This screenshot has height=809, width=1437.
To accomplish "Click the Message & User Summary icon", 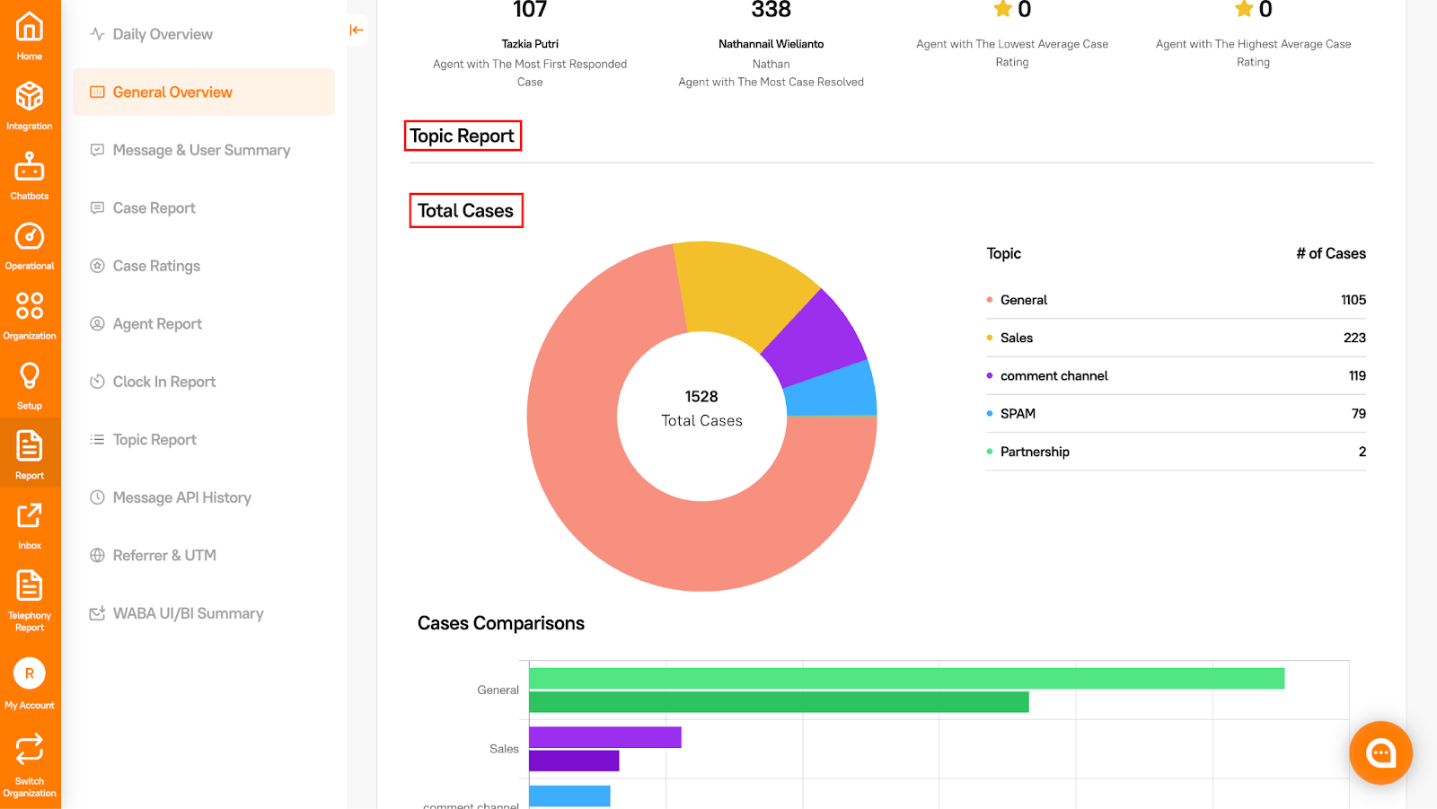I will pos(97,150).
